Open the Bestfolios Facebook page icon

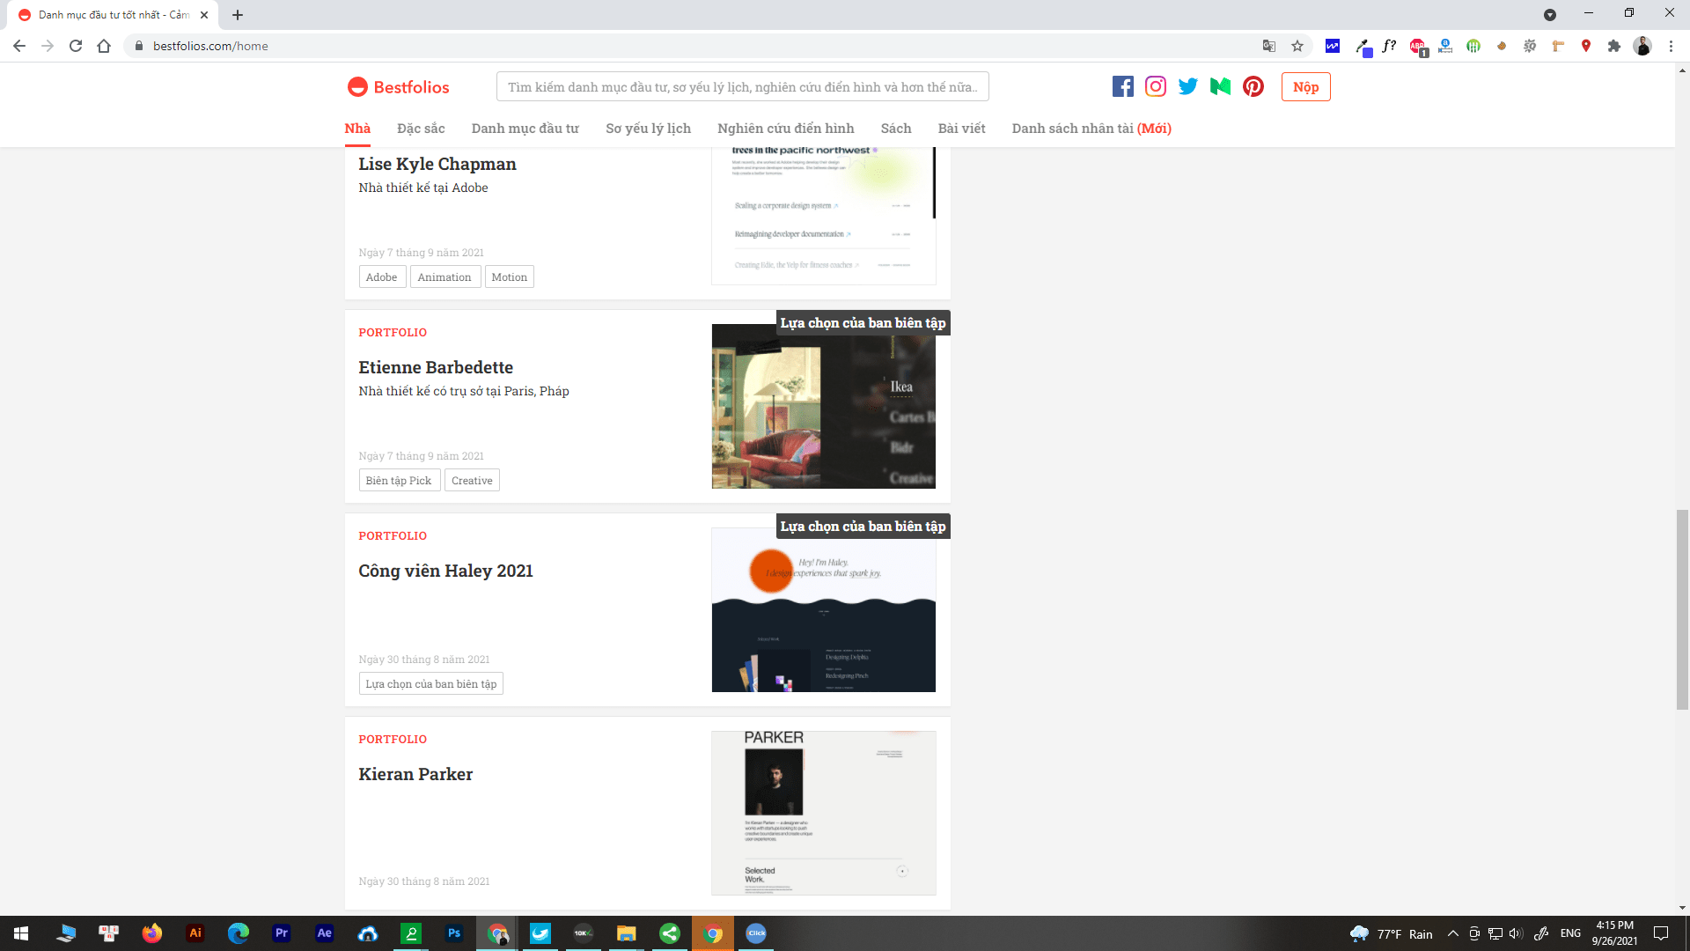(1122, 86)
